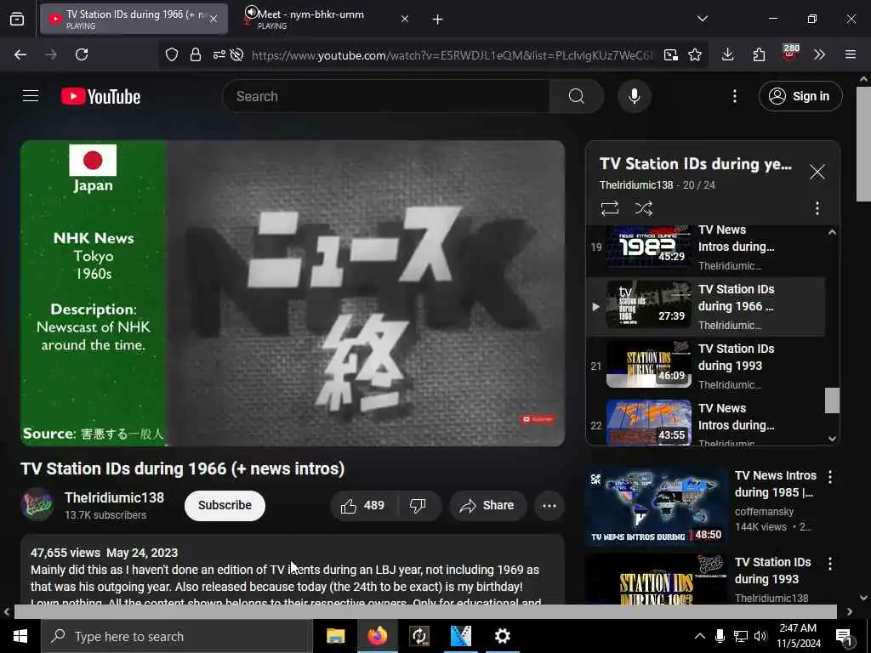Open File Explorer from the taskbar
The height and width of the screenshot is (653, 871).
point(335,636)
